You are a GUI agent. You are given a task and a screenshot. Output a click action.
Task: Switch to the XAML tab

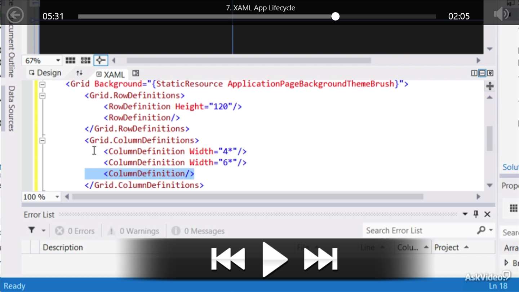coord(110,75)
